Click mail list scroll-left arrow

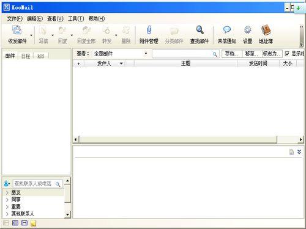click(x=76, y=140)
